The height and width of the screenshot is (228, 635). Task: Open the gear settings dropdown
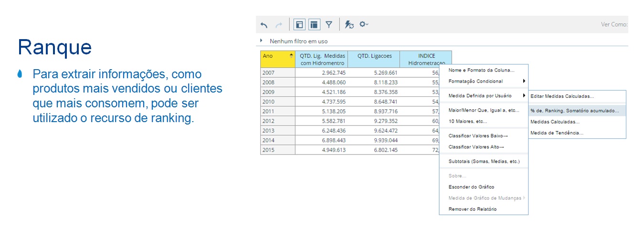click(x=364, y=24)
